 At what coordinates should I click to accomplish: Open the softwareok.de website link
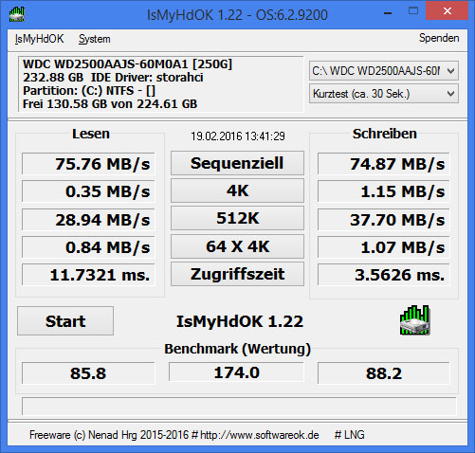259,435
